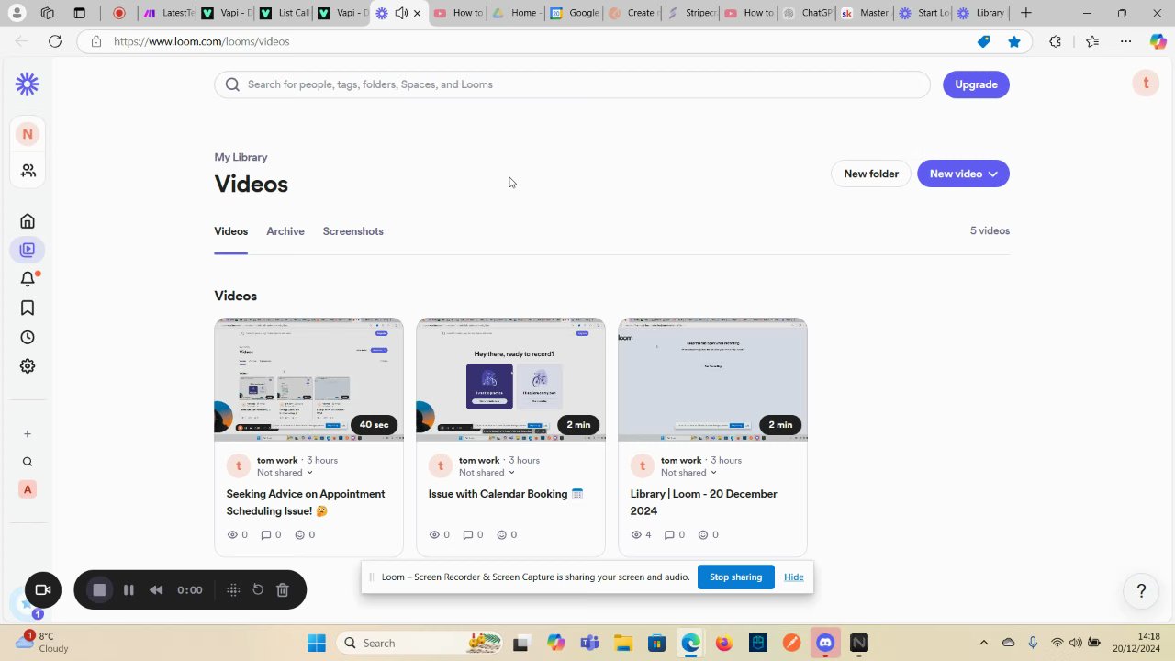Click the plus icon in sidebar

coord(28,433)
